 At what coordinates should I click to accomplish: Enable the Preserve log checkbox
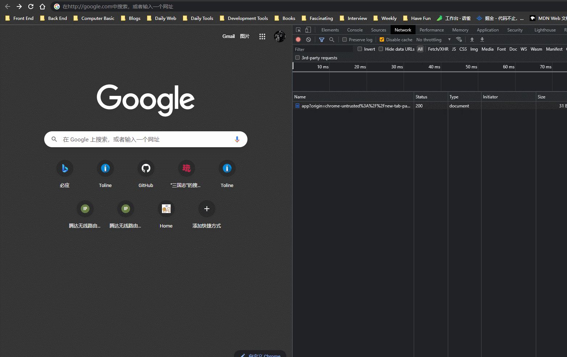[x=345, y=39]
